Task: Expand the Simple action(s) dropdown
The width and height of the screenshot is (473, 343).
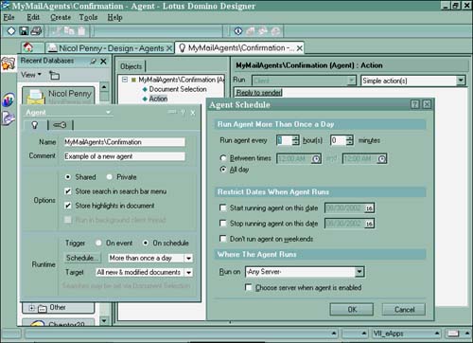Action: (461, 81)
